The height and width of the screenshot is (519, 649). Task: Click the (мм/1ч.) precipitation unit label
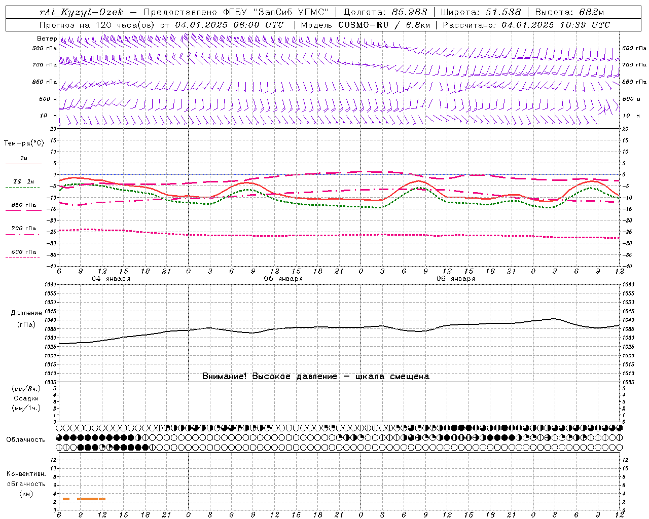click(26, 408)
